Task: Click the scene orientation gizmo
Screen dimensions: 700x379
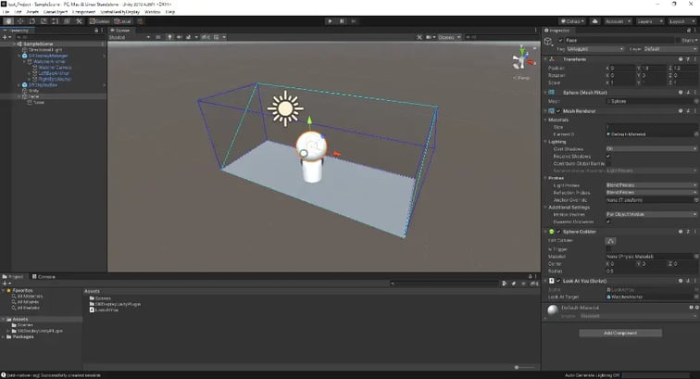Action: [521, 61]
